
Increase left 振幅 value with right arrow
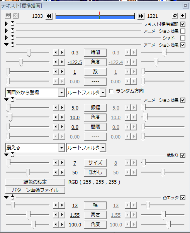tap(62, 108)
